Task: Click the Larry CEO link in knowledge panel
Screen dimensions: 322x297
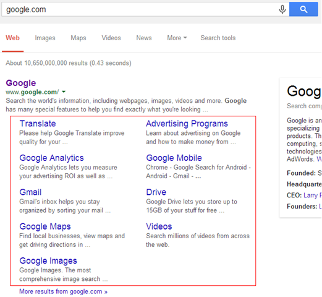Action: click(313, 195)
